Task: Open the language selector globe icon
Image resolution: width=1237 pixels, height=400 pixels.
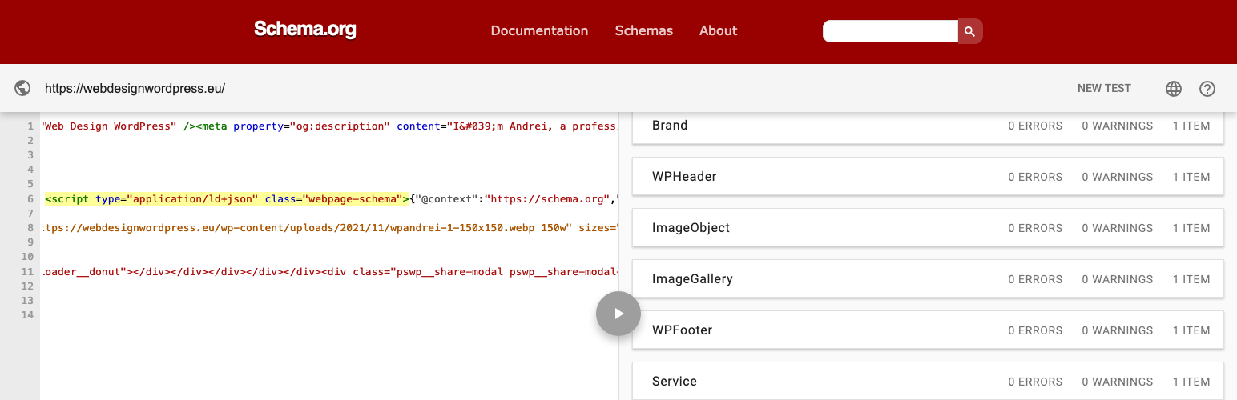Action: 1174,89
